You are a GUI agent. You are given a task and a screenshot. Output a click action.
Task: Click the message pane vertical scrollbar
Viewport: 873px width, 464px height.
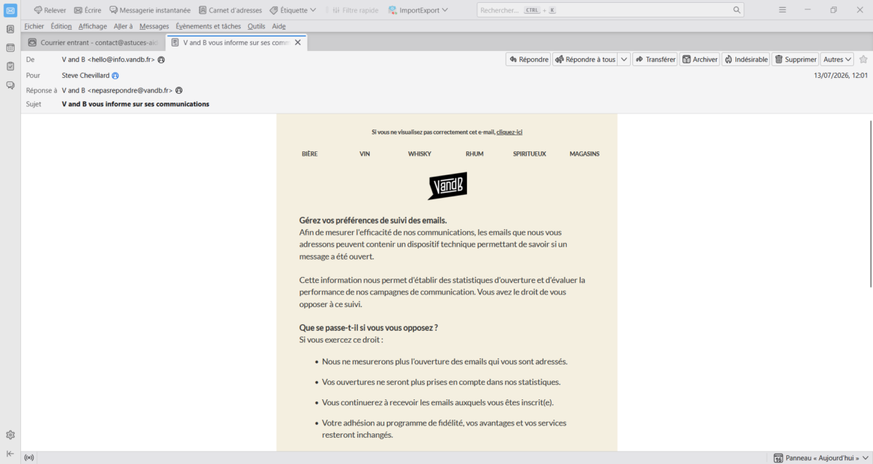[869, 204]
